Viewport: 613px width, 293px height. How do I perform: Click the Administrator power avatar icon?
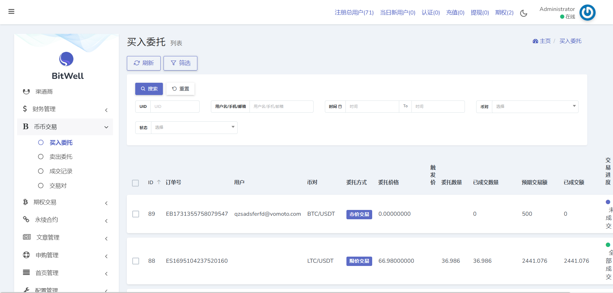(x=587, y=13)
